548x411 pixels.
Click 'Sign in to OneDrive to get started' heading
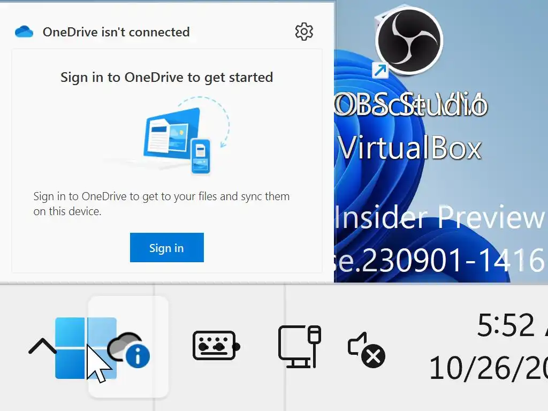click(x=167, y=77)
